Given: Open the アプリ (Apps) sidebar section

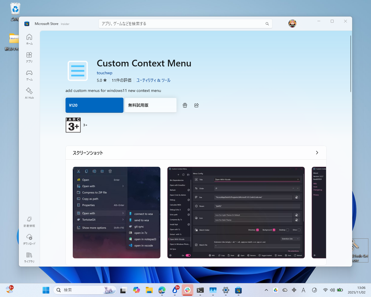Looking at the screenshot, I should coord(29,57).
